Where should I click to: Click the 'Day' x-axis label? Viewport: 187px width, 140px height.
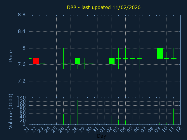(x=101, y=136)
